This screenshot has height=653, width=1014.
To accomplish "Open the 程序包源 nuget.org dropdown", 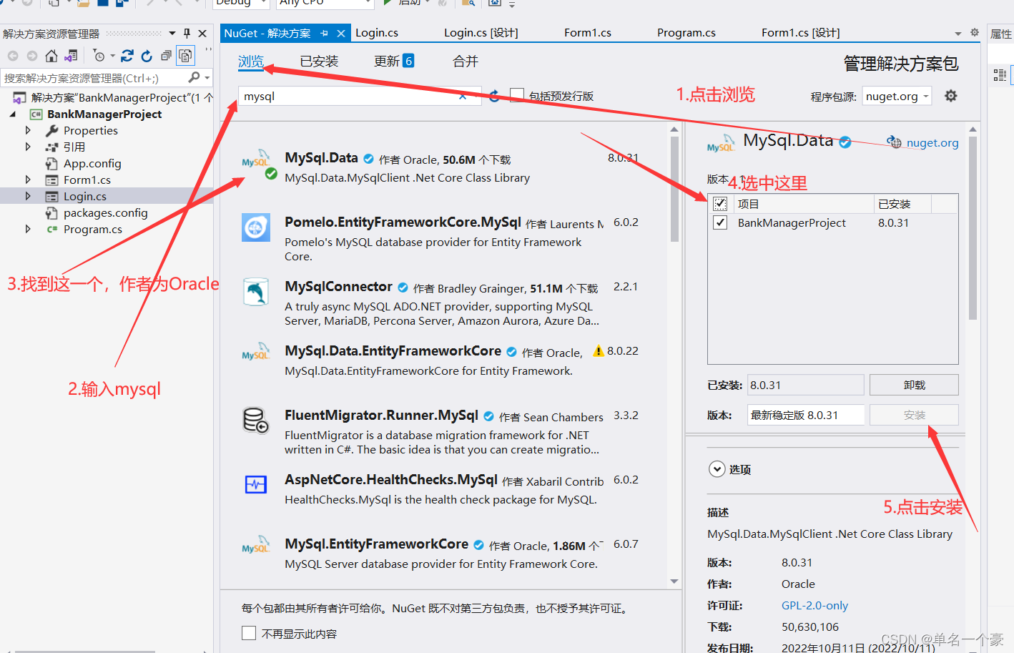I will (897, 96).
